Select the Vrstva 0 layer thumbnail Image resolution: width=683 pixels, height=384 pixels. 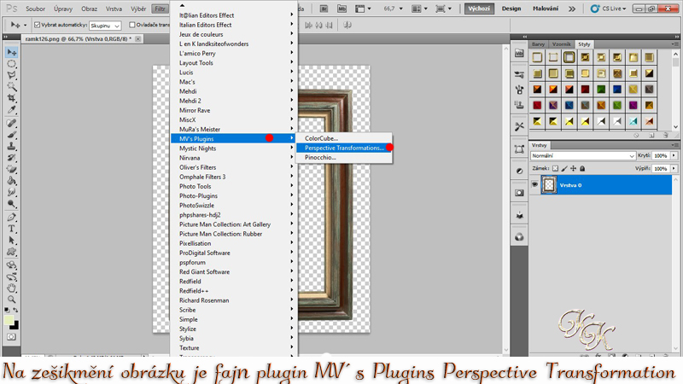549,185
